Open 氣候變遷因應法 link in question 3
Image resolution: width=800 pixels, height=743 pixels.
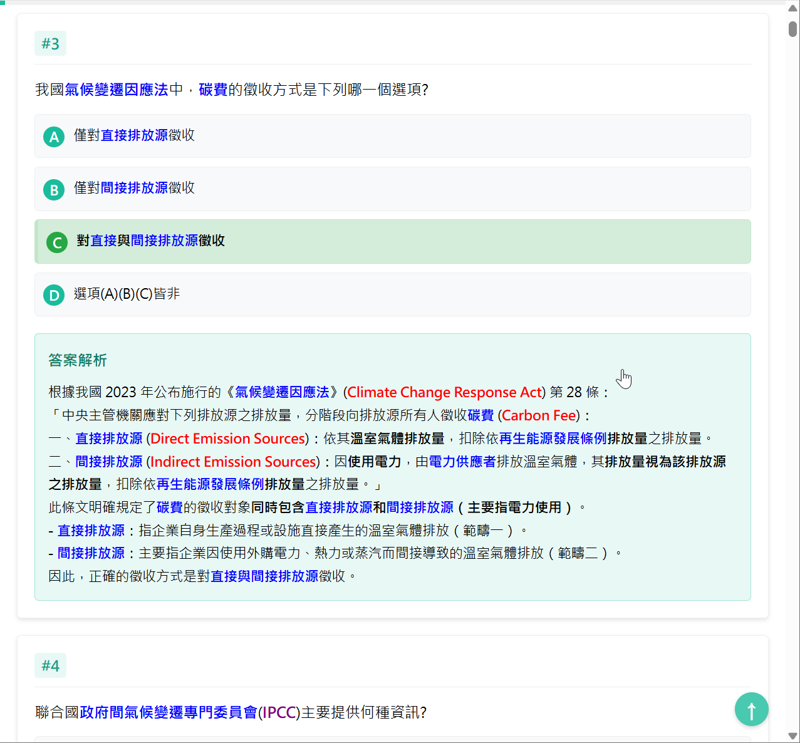pos(117,90)
